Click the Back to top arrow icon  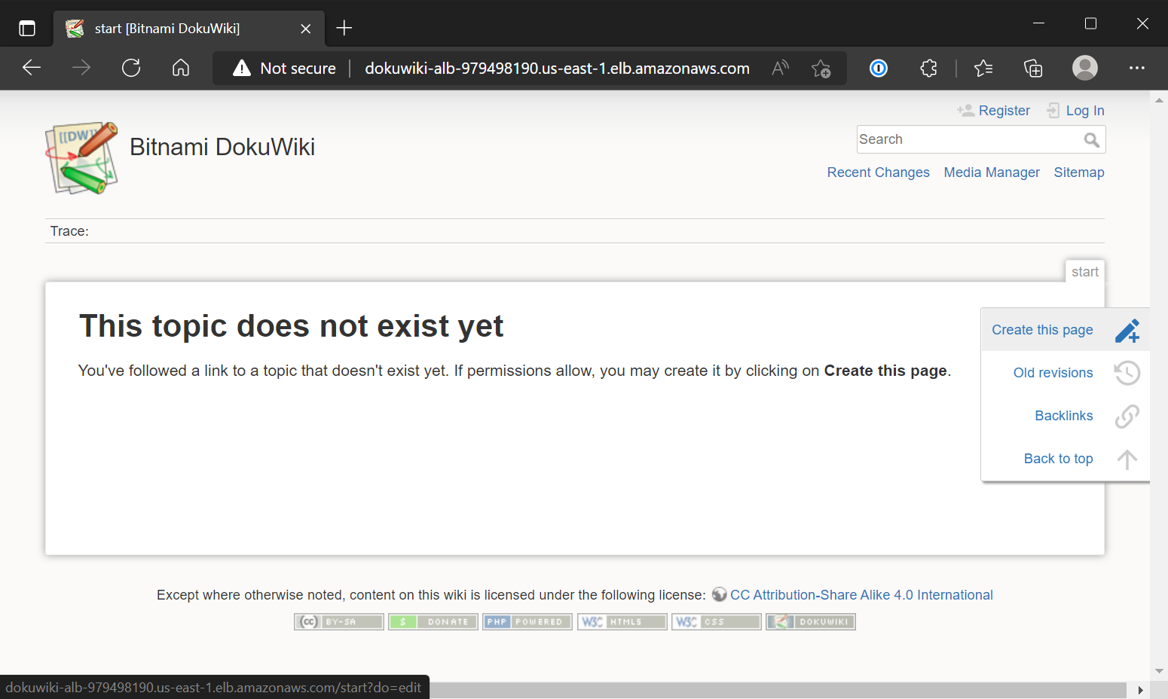point(1127,459)
